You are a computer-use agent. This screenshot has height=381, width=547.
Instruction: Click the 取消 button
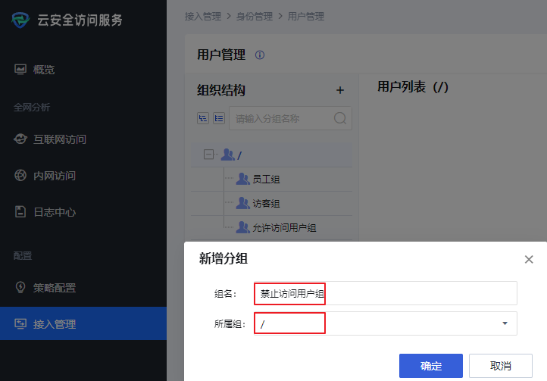[500, 366]
